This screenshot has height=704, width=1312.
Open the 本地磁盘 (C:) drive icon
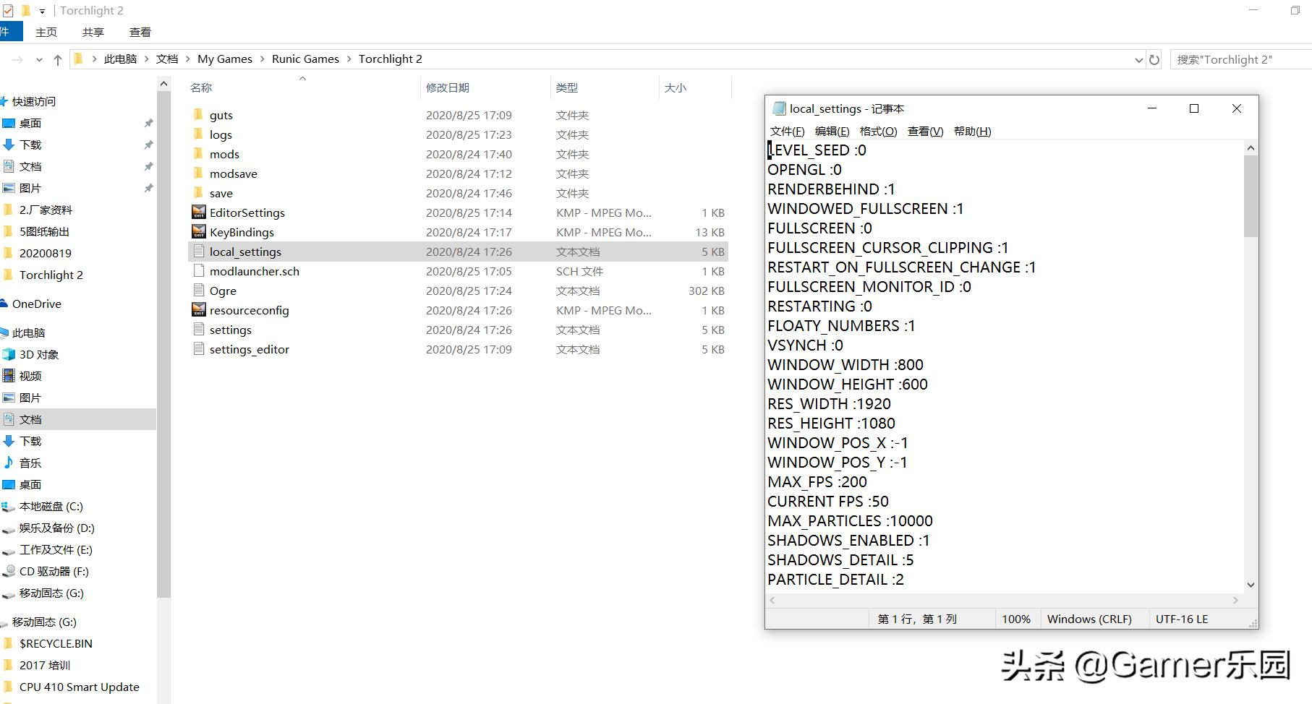tap(9, 506)
